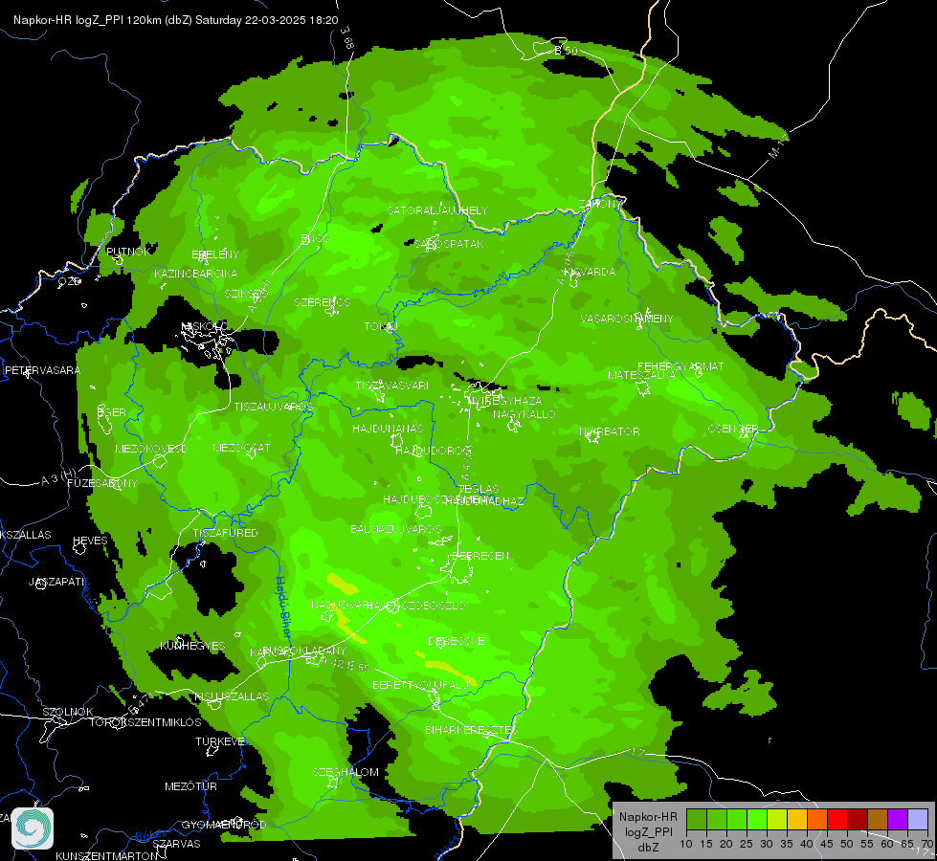The width and height of the screenshot is (937, 861).
Task: Click the DERECSKE town label
Action: pyautogui.click(x=457, y=641)
